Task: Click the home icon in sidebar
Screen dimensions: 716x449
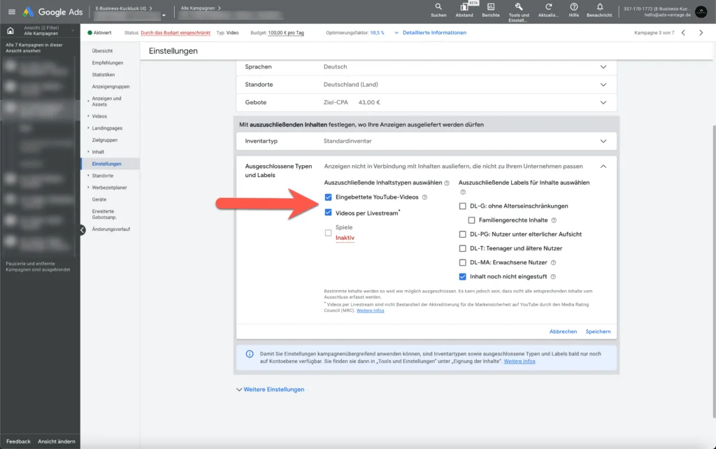Action: tap(10, 31)
